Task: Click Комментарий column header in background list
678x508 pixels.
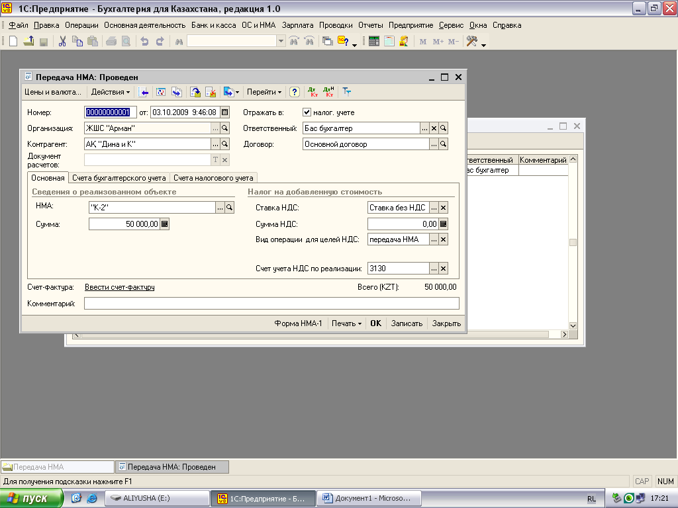Action: click(543, 160)
